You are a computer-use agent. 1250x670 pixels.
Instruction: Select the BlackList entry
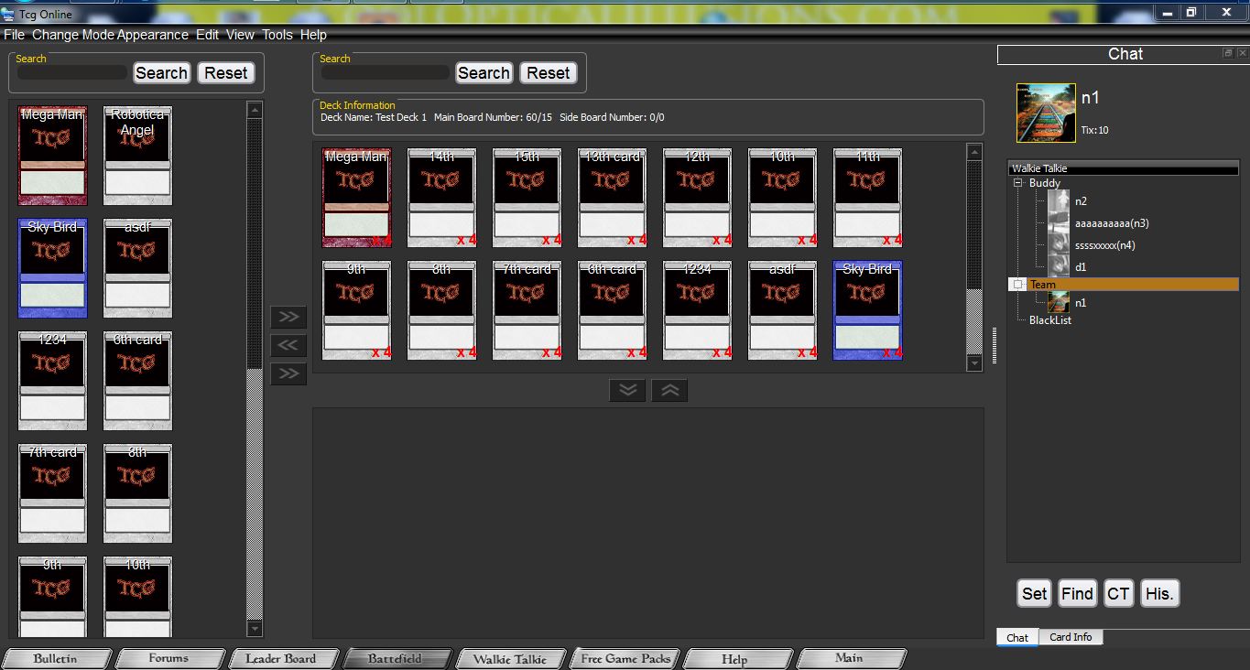pyautogui.click(x=1049, y=320)
